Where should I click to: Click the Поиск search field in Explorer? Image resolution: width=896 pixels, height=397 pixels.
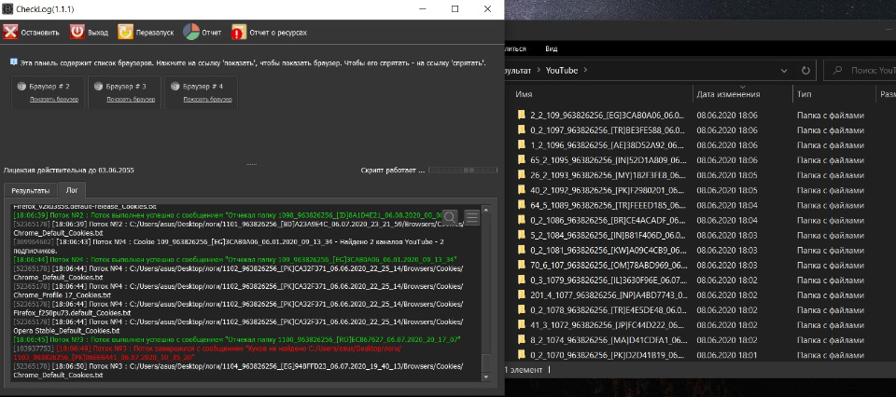pyautogui.click(x=860, y=70)
